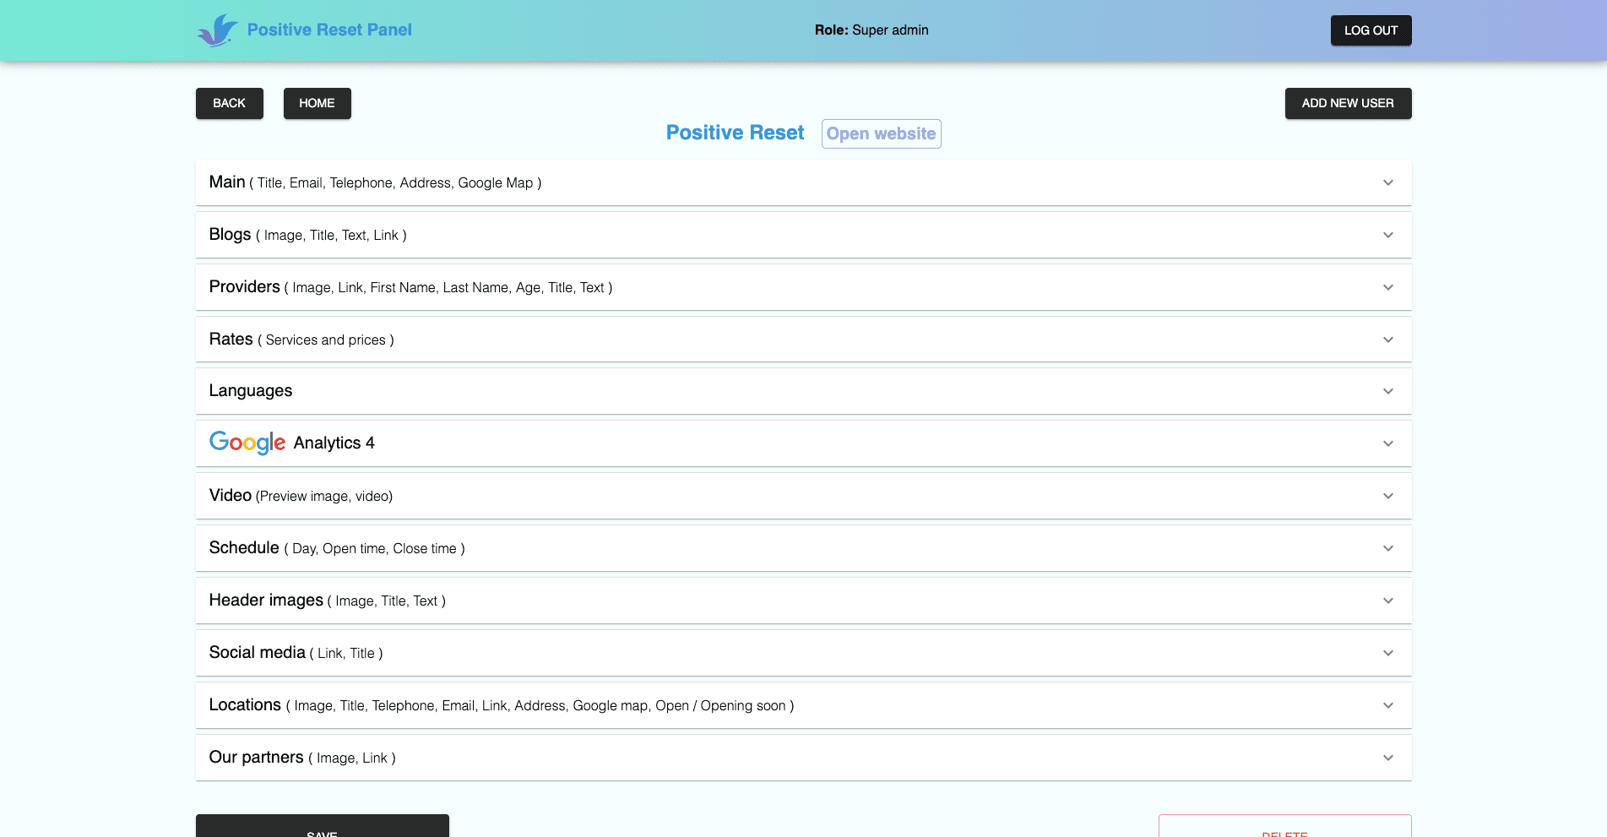1607x837 pixels.
Task: Click the Providers section label
Action: pos(245,287)
